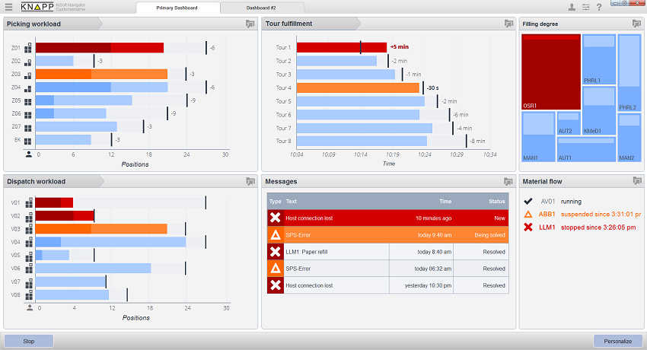
Task: Open the settings sliders icon
Action: click(x=585, y=7)
